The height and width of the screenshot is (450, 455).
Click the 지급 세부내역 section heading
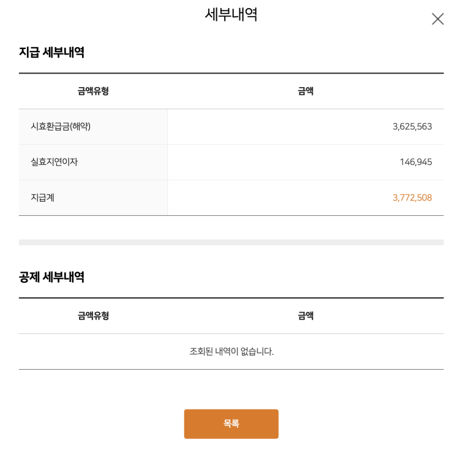[x=51, y=52]
